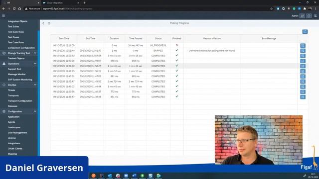Open the help question mark icon
The width and height of the screenshot is (319, 179).
tap(309, 16)
